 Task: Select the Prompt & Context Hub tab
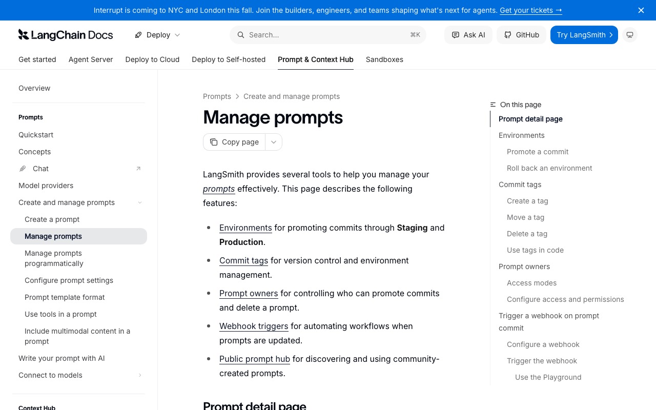(316, 59)
